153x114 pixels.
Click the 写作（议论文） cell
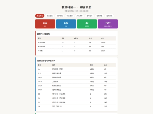tap(57, 106)
